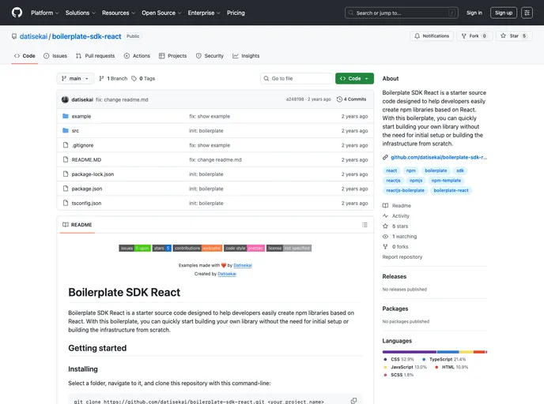Switch to the Pull requests tab
Screen dimensions: 544x404
[x=96, y=56]
